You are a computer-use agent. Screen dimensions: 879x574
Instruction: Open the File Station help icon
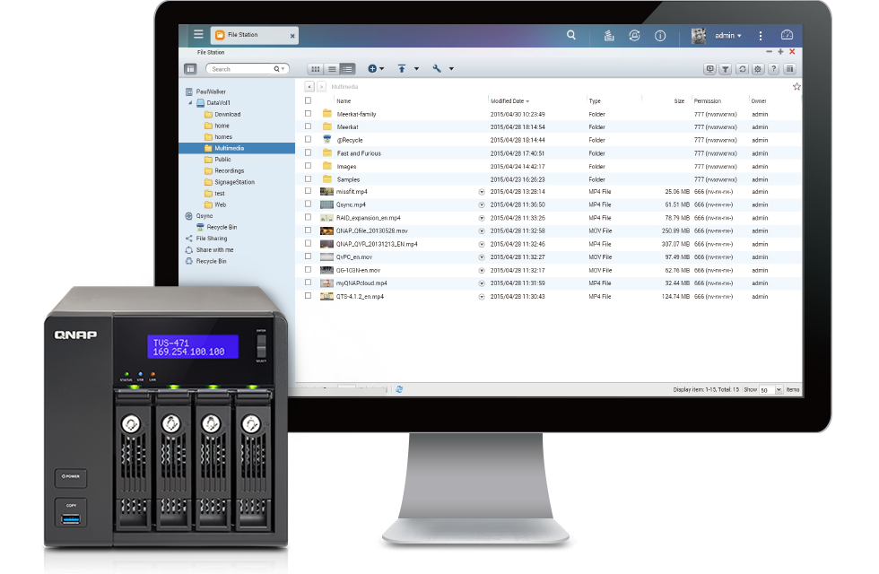click(773, 69)
